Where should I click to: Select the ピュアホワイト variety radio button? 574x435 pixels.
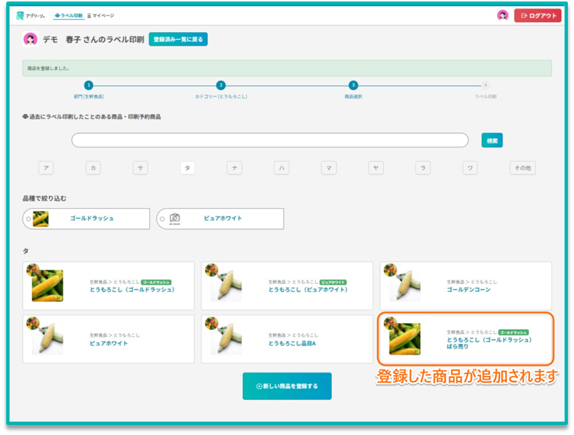(162, 219)
